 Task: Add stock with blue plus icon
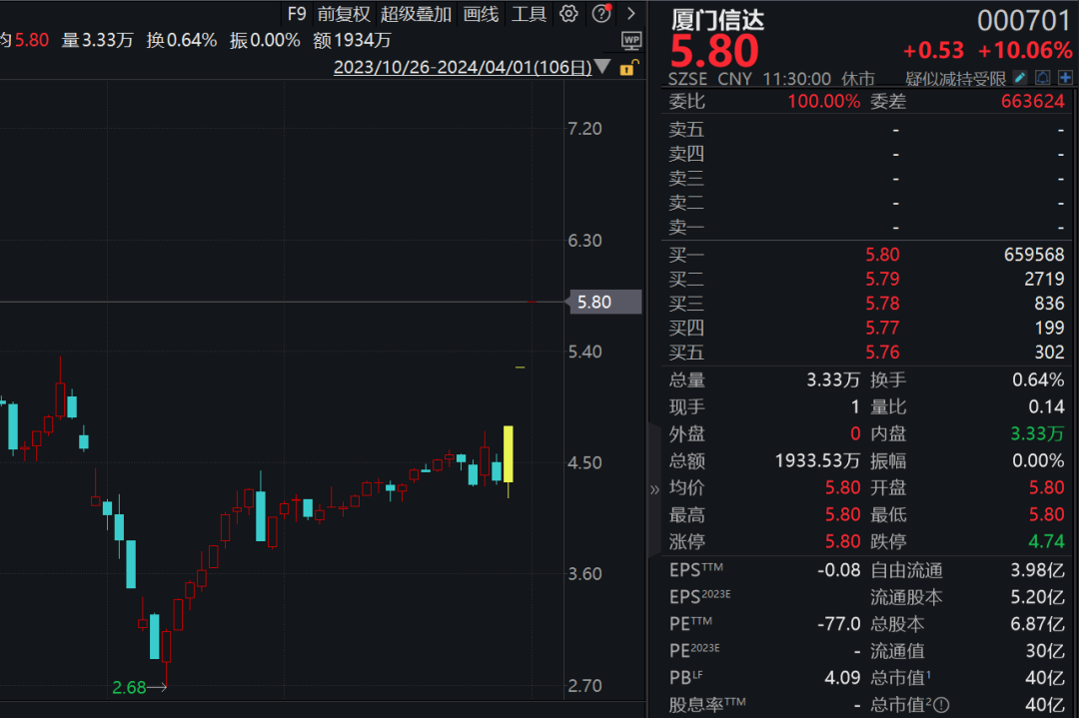(x=1066, y=78)
